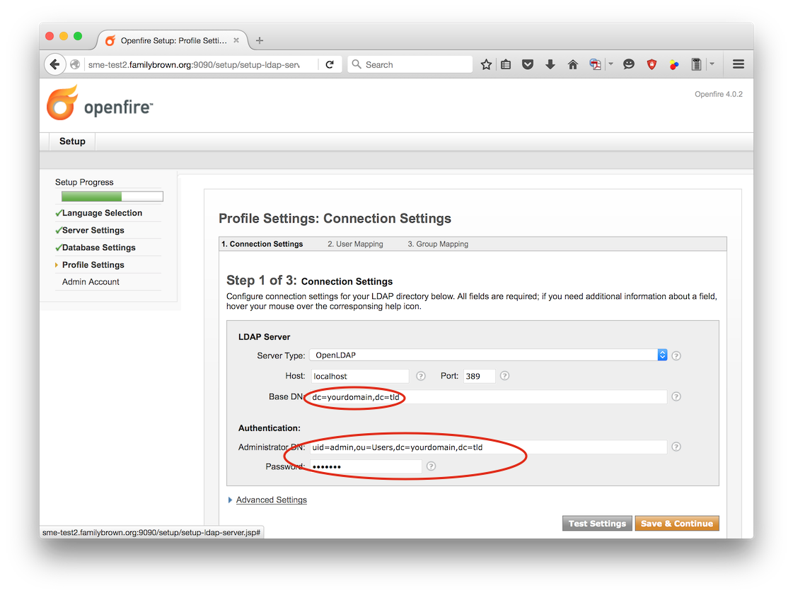Open a new browser tab with plus button

coord(260,40)
